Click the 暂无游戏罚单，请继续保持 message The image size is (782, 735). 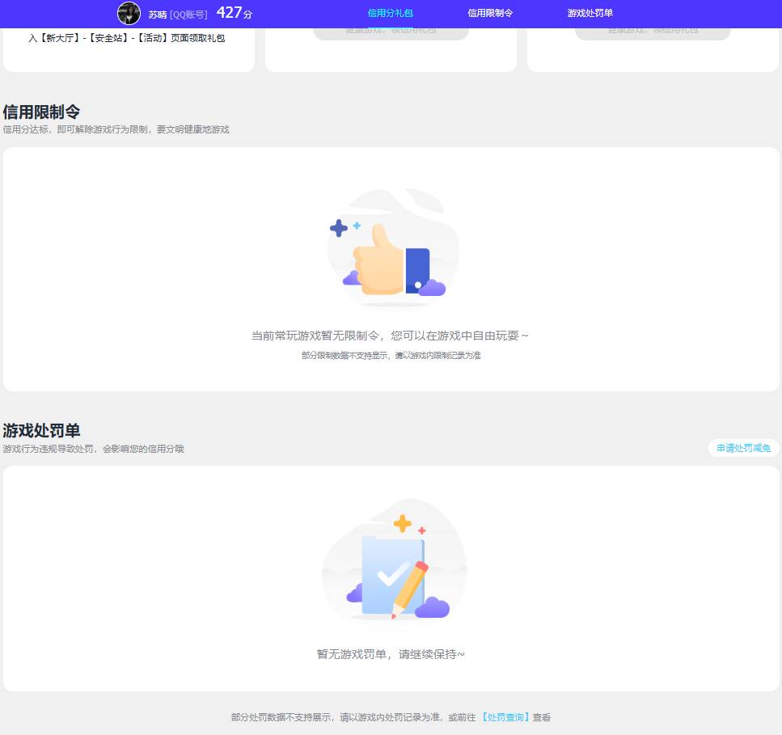coord(391,653)
